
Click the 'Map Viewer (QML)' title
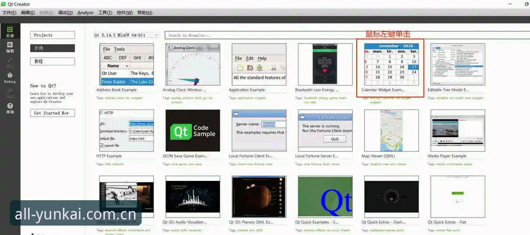(x=378, y=156)
